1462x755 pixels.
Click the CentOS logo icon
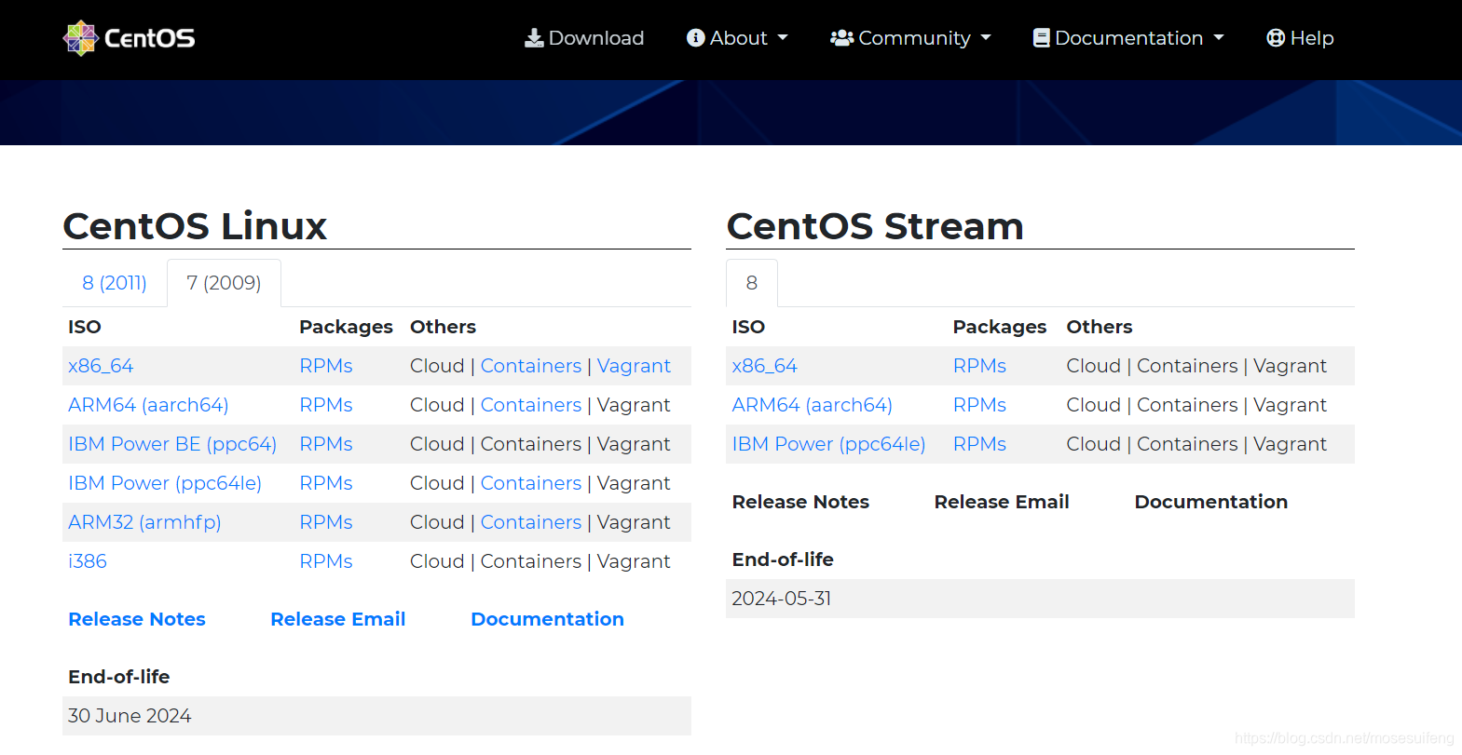pos(81,38)
